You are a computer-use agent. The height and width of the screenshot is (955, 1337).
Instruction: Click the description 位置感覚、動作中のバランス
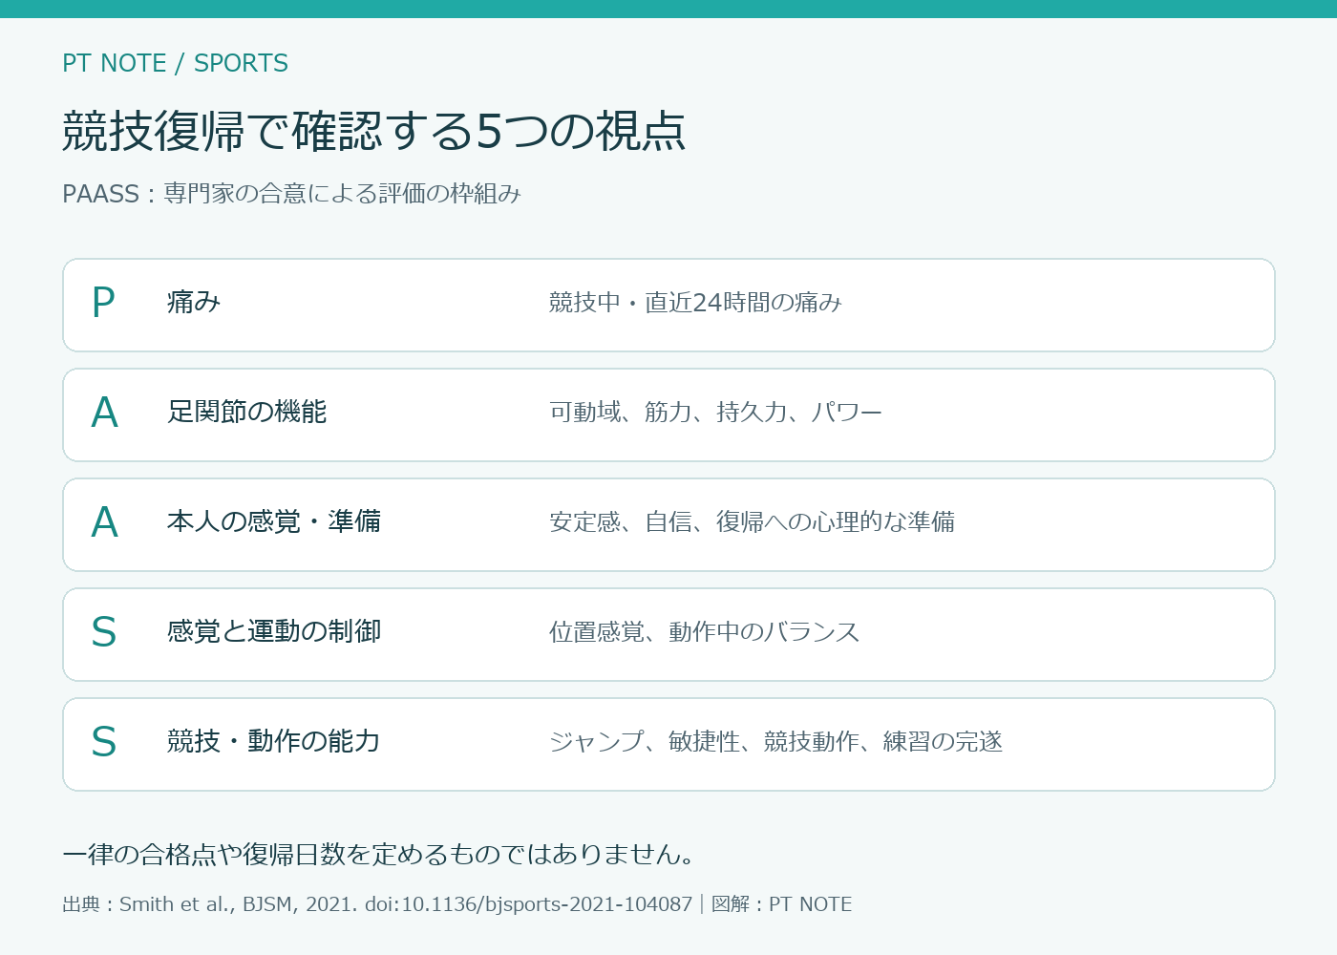click(x=705, y=632)
